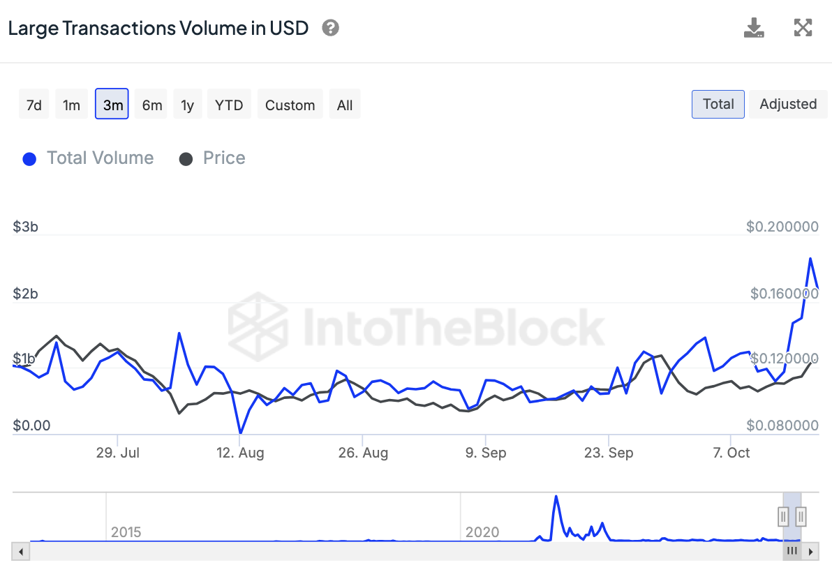This screenshot has height=572, width=832.
Task: Download the chart data
Action: (x=754, y=28)
